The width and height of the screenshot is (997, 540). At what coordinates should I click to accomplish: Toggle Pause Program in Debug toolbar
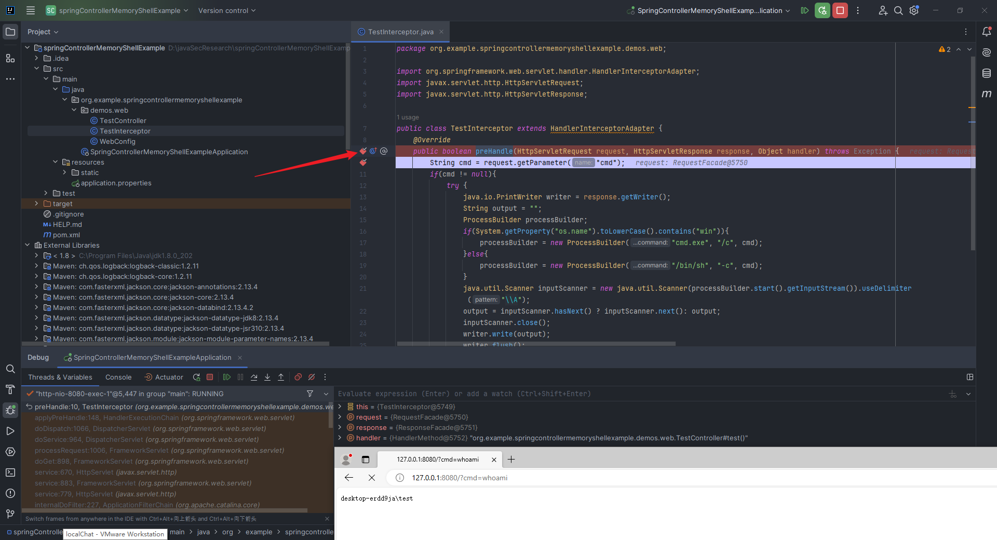pos(240,377)
